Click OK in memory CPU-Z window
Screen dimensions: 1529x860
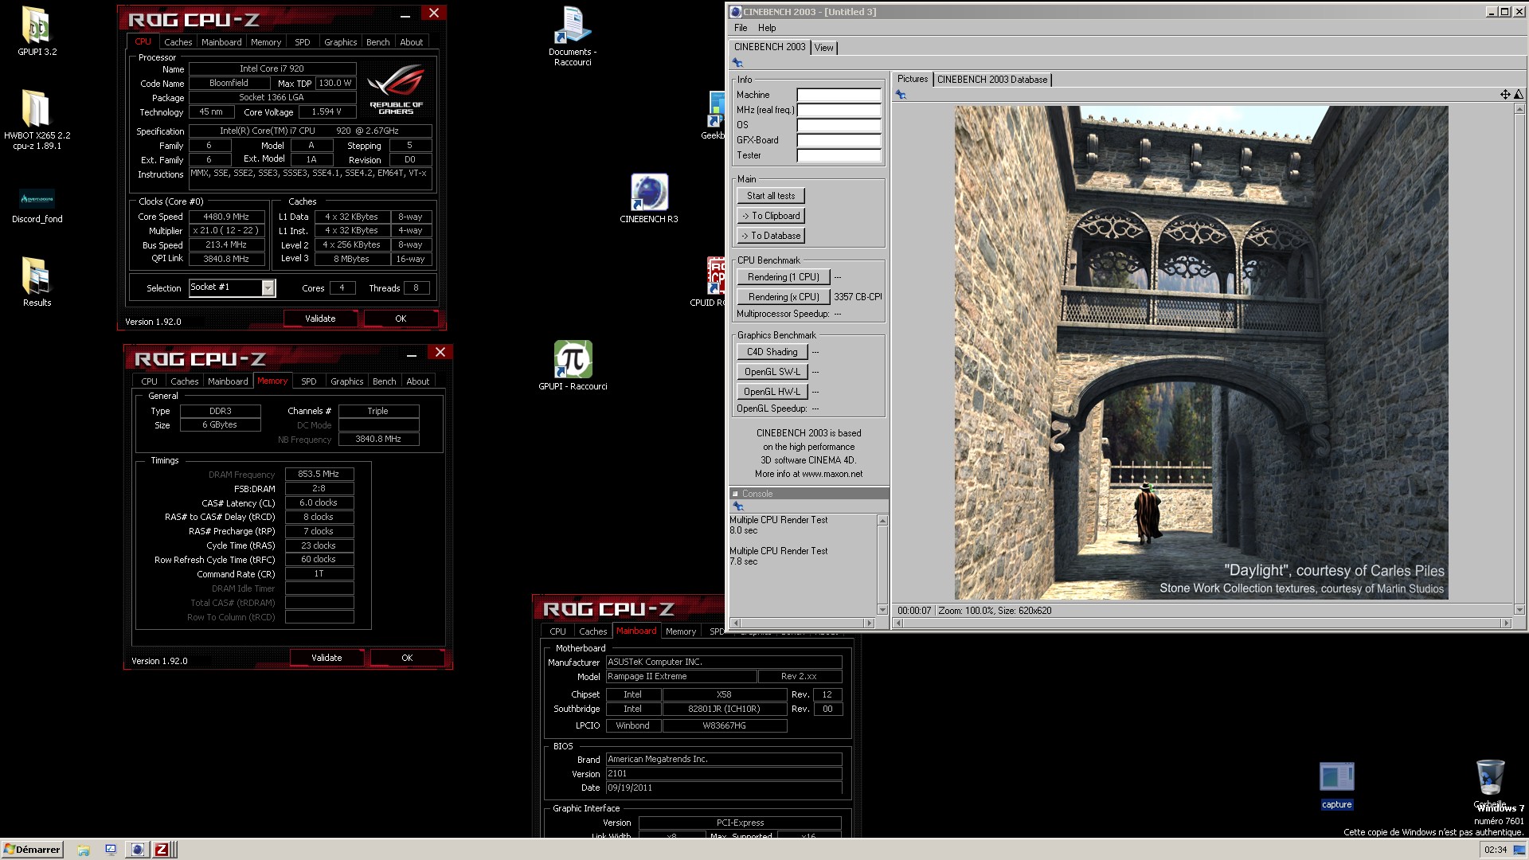coord(407,658)
